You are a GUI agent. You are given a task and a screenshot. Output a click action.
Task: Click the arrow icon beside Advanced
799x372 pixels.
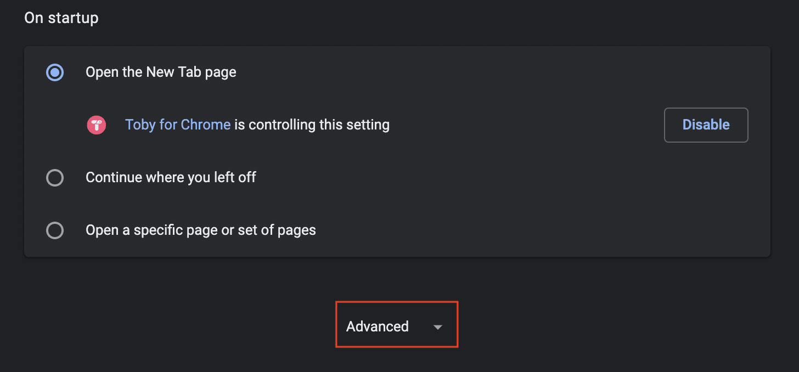(437, 327)
